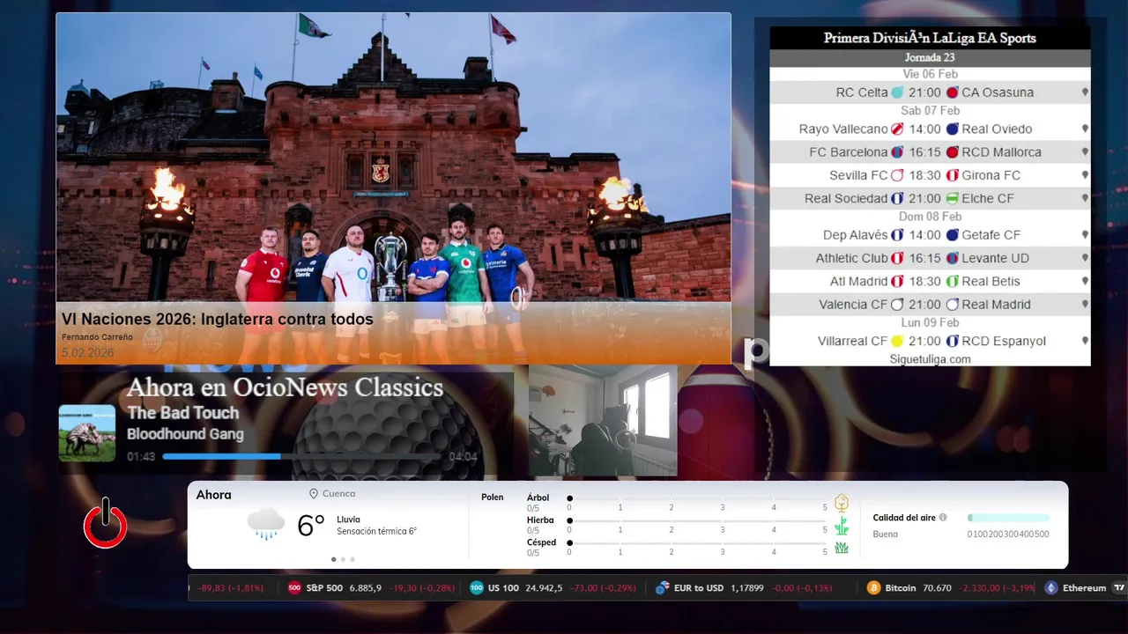Image resolution: width=1128 pixels, height=634 pixels.
Task: Click the Real Betis team crest
Action: 952,282
